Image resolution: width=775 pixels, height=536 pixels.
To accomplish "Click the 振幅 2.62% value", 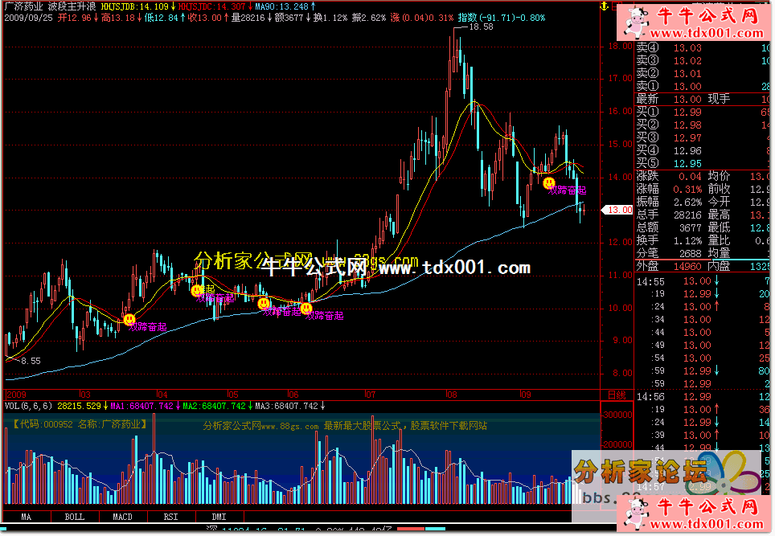I will [687, 202].
